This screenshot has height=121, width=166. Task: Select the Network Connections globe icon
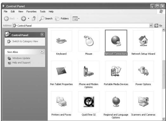pos(116,41)
